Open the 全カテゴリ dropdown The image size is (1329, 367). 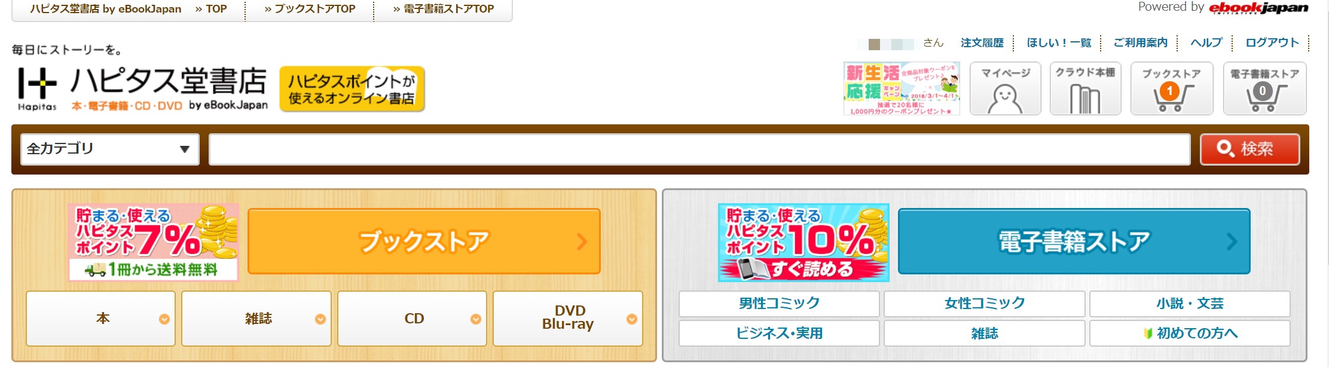tap(110, 149)
